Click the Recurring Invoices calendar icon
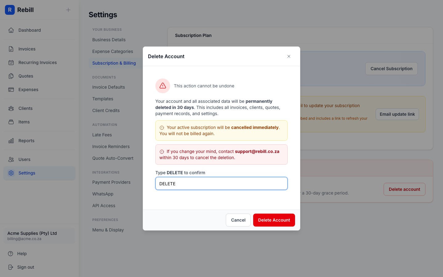443x277 pixels. [11, 62]
